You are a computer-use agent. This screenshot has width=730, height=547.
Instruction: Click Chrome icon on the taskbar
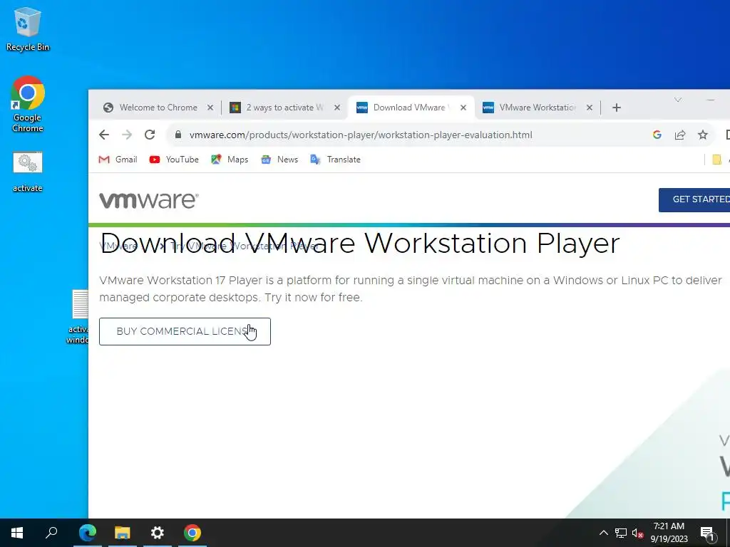[x=192, y=533]
